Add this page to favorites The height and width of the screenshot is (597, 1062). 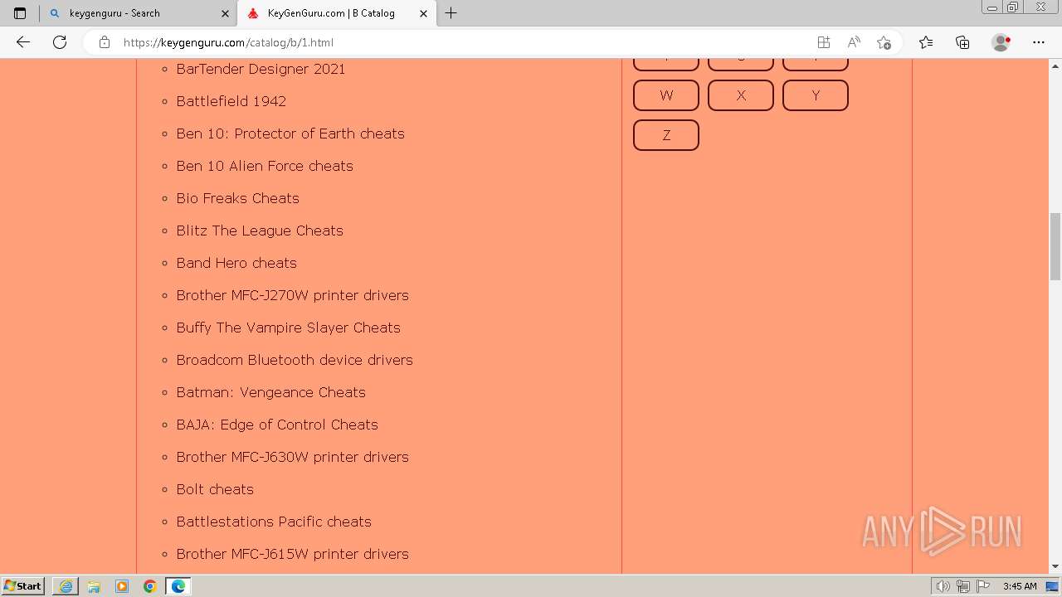pyautogui.click(x=884, y=42)
